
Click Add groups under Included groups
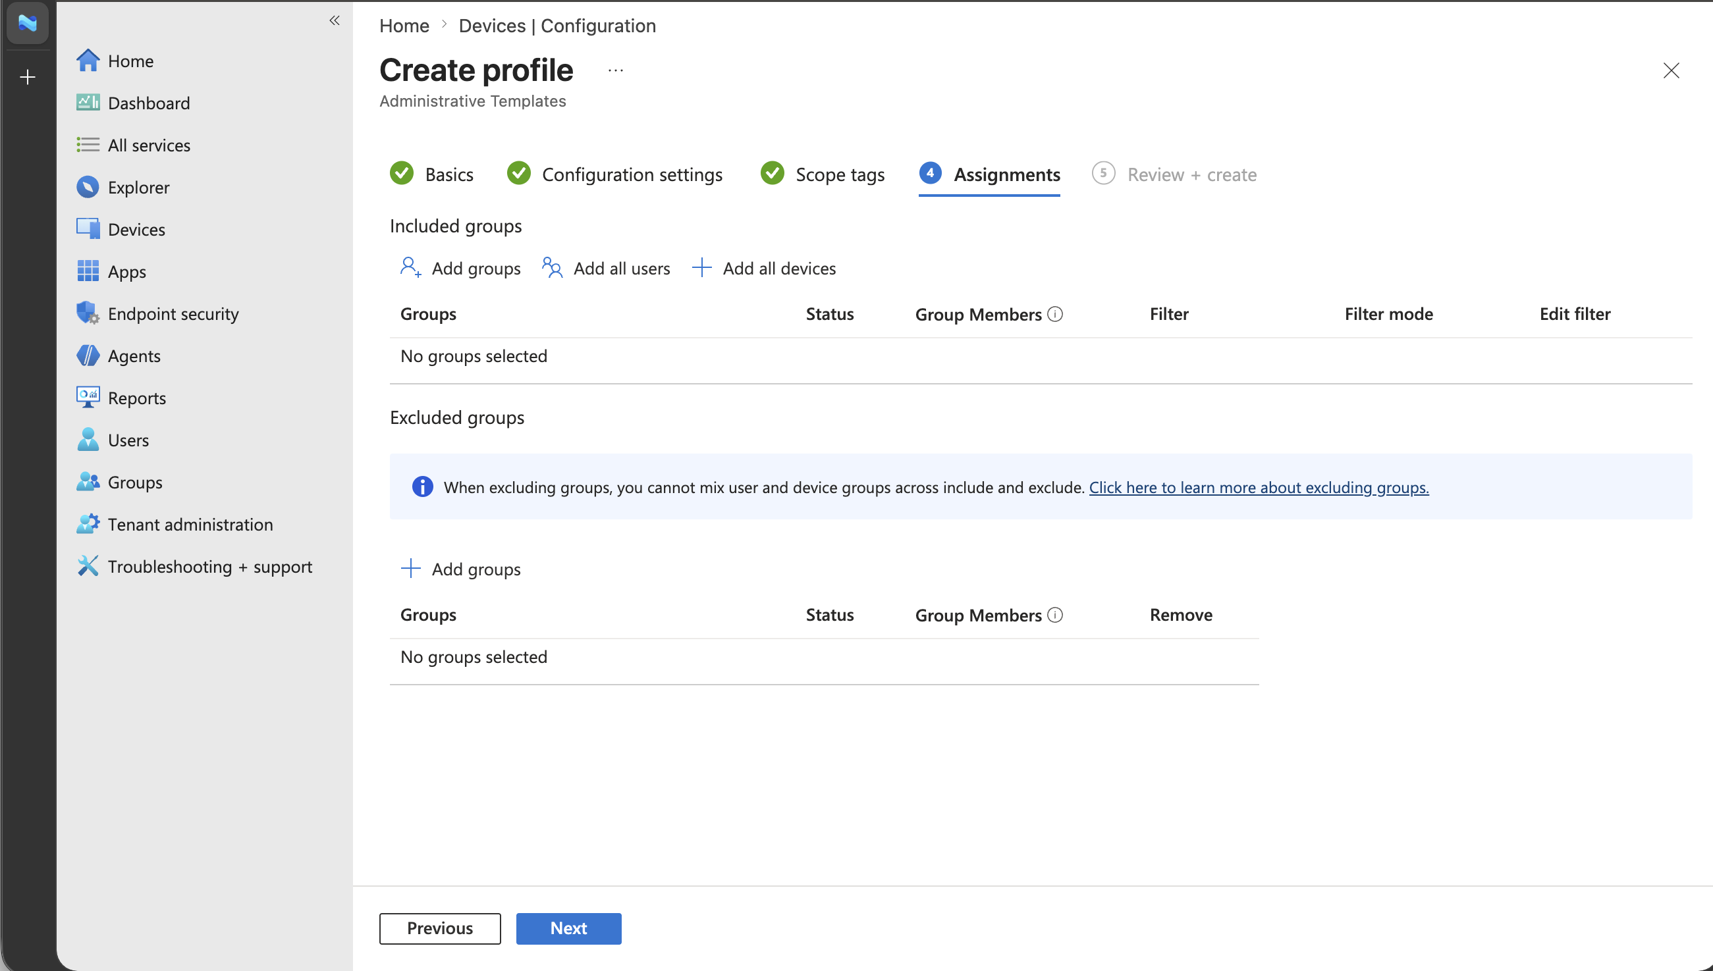coord(460,268)
